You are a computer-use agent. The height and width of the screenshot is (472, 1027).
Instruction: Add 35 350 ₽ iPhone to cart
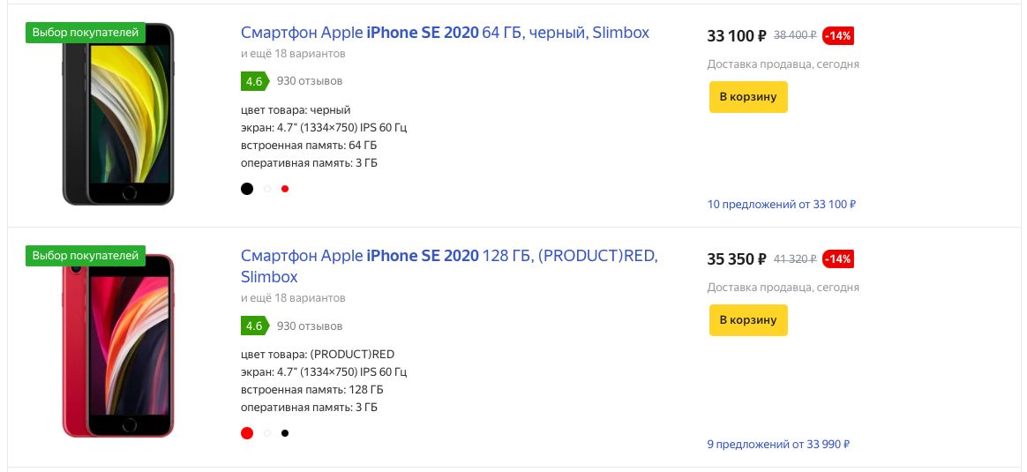(748, 320)
